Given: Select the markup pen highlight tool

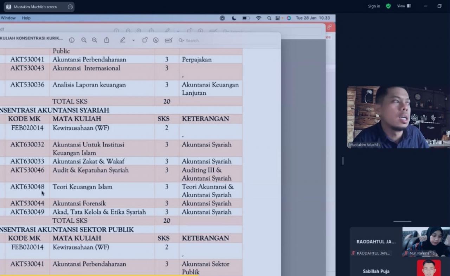Looking at the screenshot, I should click(x=122, y=40).
